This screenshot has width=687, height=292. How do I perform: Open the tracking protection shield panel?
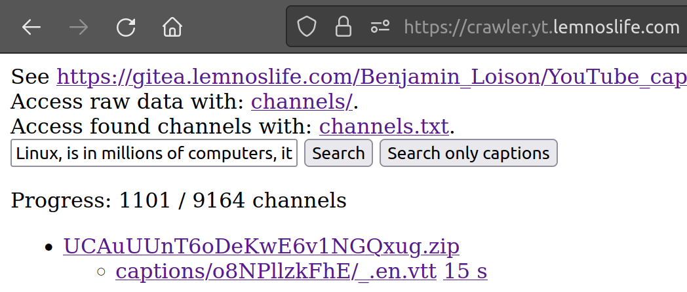307,27
